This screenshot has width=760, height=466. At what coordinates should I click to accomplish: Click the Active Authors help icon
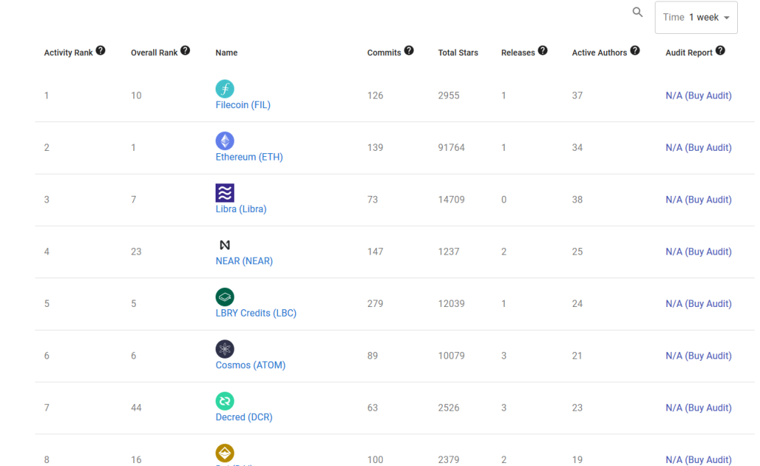click(635, 51)
